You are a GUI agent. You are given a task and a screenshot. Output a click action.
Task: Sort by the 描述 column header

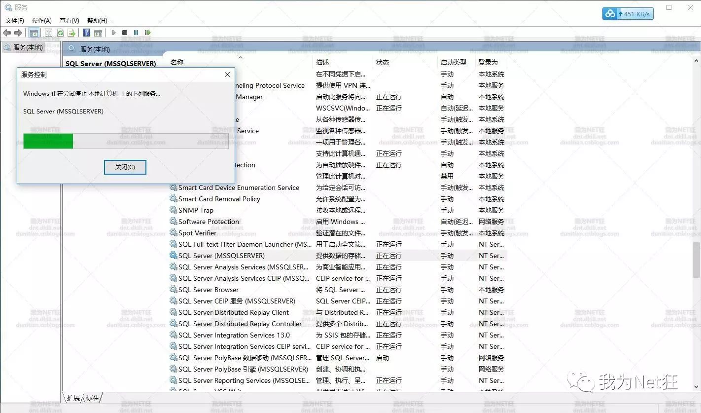[x=322, y=62]
